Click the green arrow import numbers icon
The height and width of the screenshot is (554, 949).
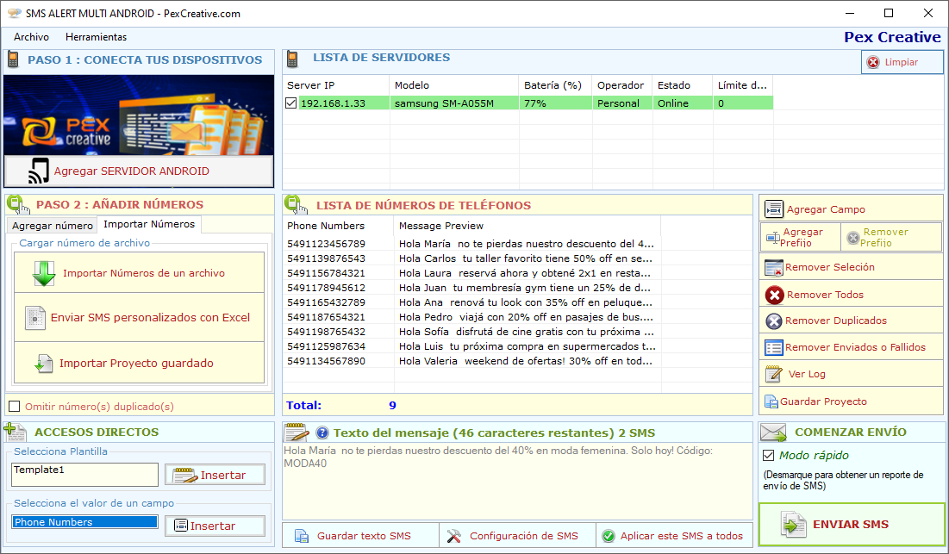pyautogui.click(x=44, y=273)
